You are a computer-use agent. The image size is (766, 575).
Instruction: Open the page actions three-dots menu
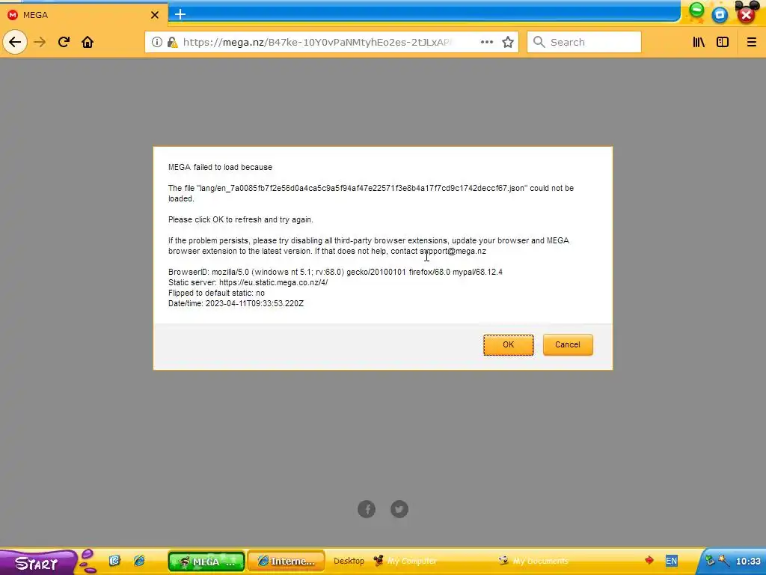(x=486, y=42)
